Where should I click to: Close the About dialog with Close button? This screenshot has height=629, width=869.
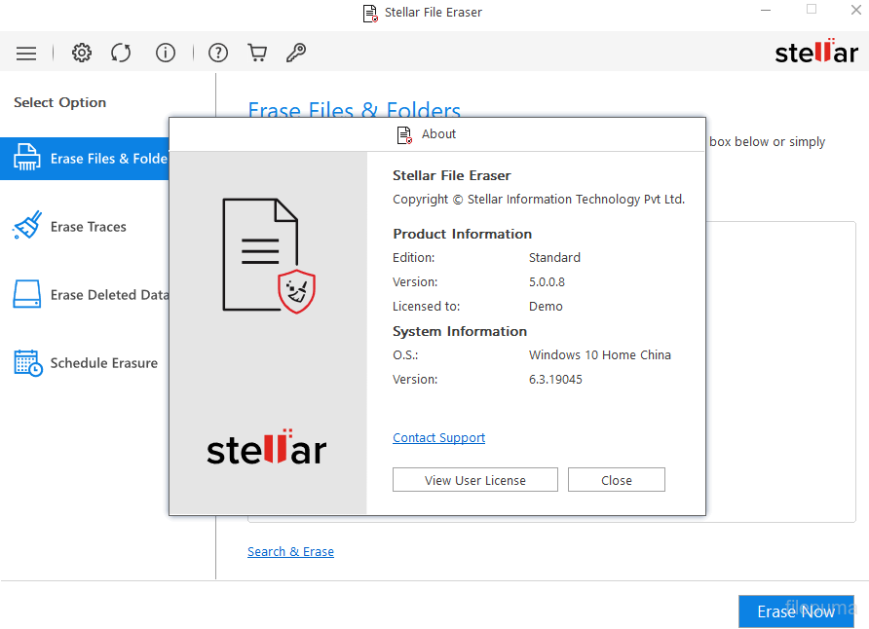coord(616,480)
